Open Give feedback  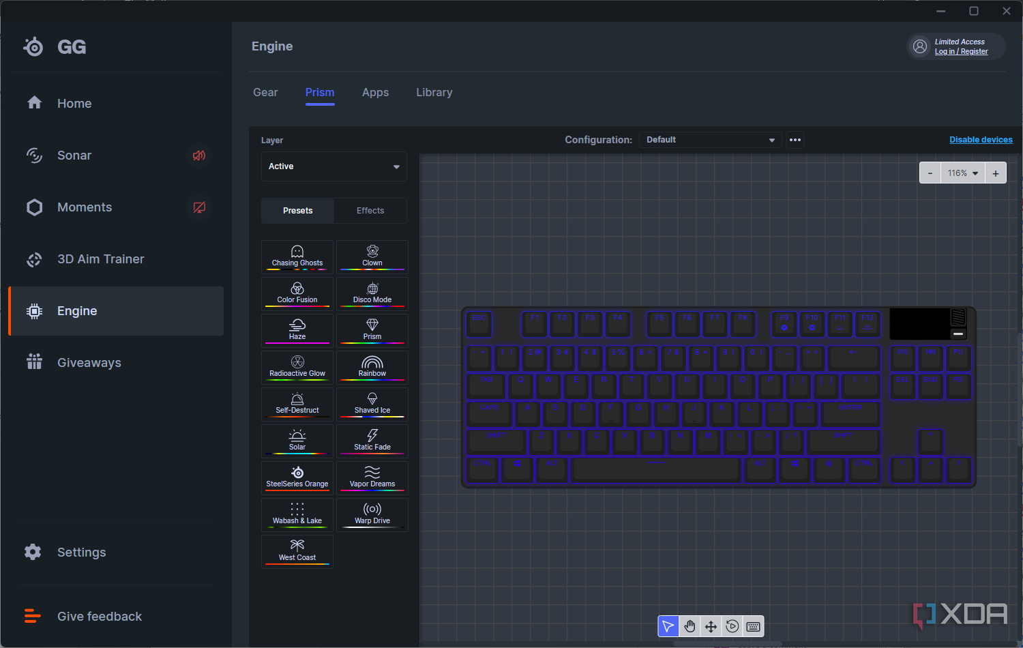click(x=116, y=617)
